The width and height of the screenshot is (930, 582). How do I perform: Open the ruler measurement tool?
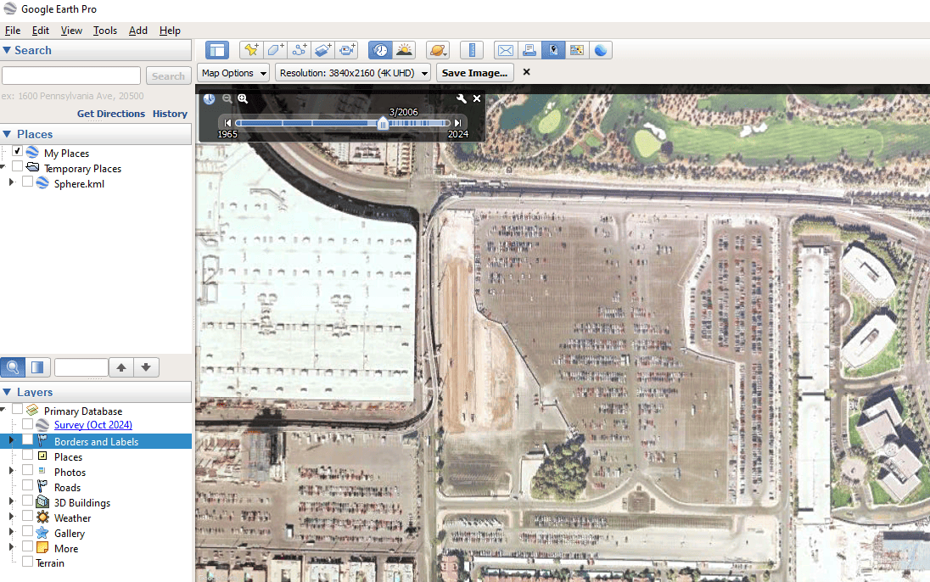tap(472, 50)
